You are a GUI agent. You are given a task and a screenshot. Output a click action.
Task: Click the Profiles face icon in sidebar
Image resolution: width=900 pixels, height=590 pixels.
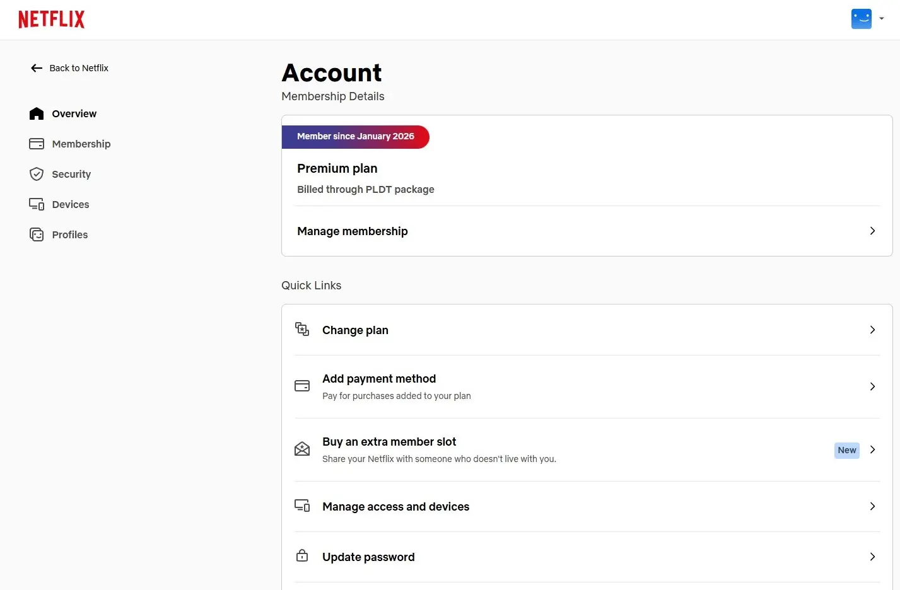[37, 234]
